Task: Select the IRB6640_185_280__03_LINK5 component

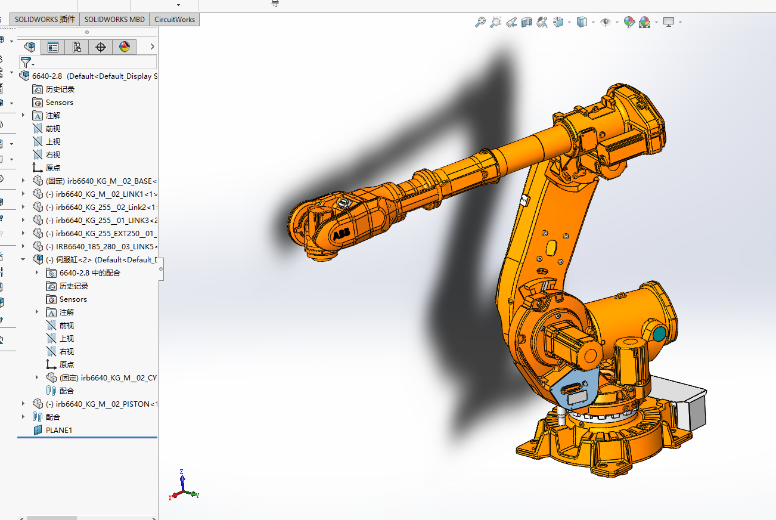Action: (95, 246)
